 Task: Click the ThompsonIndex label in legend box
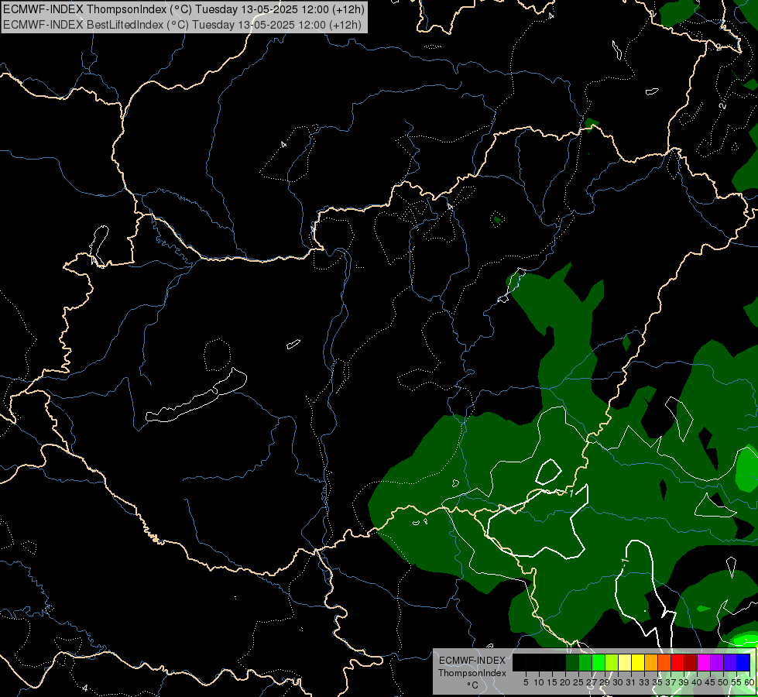472,673
